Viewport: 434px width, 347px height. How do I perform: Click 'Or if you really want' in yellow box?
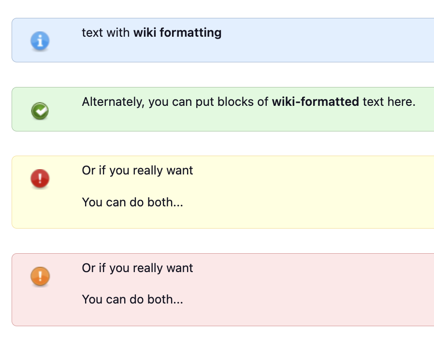tap(137, 171)
